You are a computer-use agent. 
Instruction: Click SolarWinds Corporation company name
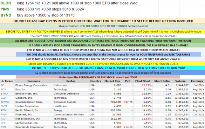pyautogui.click(x=30, y=127)
